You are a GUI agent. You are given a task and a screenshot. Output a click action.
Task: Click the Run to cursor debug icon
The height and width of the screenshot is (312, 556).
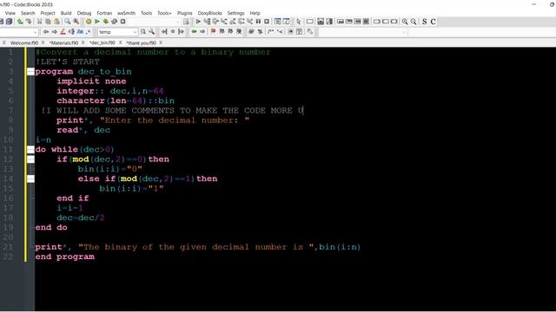tap(207, 22)
